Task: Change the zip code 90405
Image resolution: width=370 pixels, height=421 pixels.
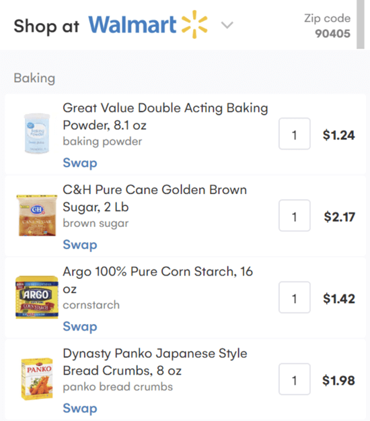Action: (x=332, y=34)
